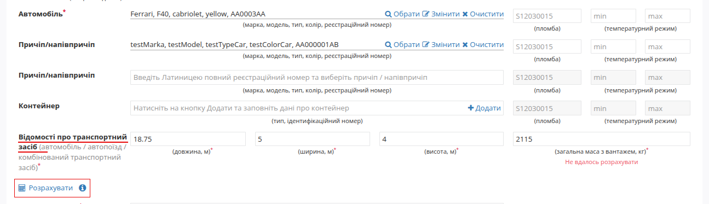This screenshot has width=709, height=204.
Task: Click Обрати link for the testMarka trailer
Action: pos(407,45)
